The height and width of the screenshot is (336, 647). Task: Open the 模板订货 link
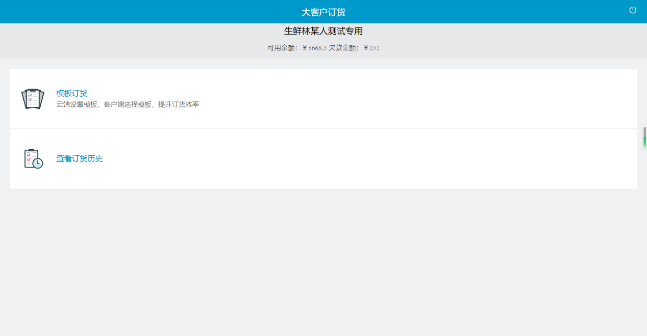(x=72, y=93)
